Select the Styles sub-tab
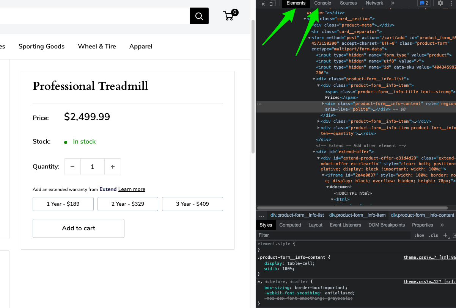 click(x=266, y=225)
